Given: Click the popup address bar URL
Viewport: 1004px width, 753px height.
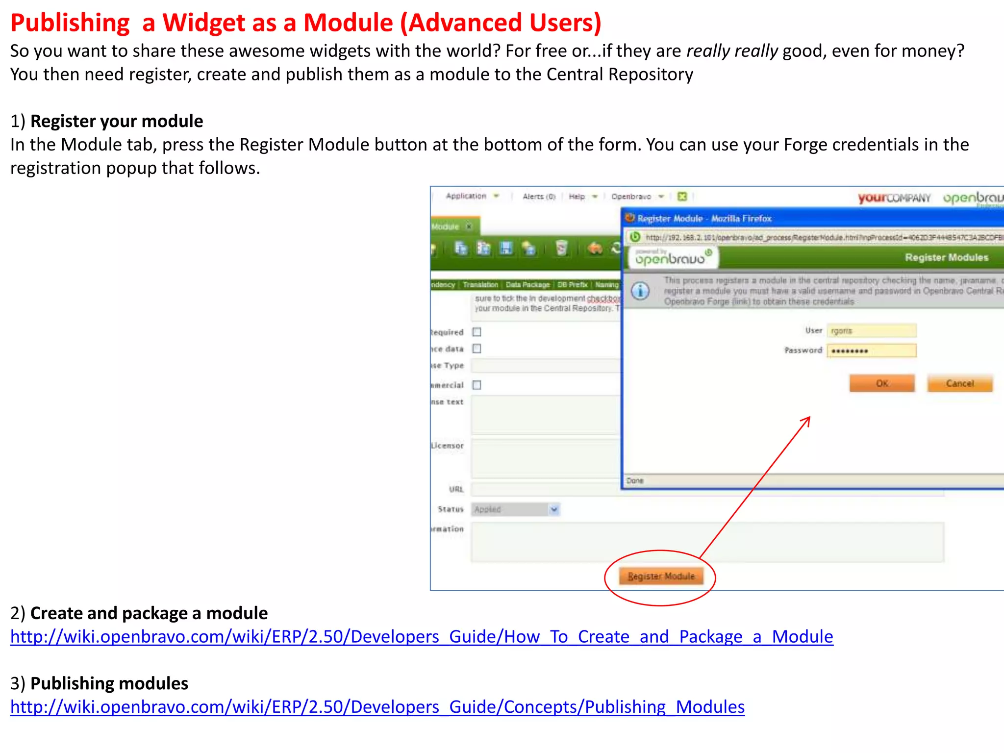Looking at the screenshot, I should pyautogui.click(x=824, y=237).
